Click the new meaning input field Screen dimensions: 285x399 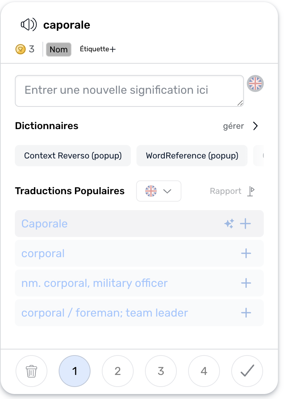pyautogui.click(x=129, y=91)
